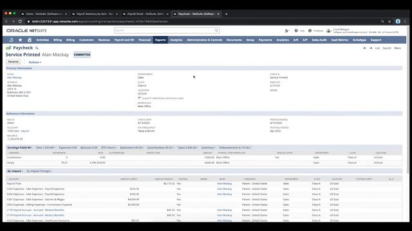Click the page vertical scrollbar

pos(407,99)
